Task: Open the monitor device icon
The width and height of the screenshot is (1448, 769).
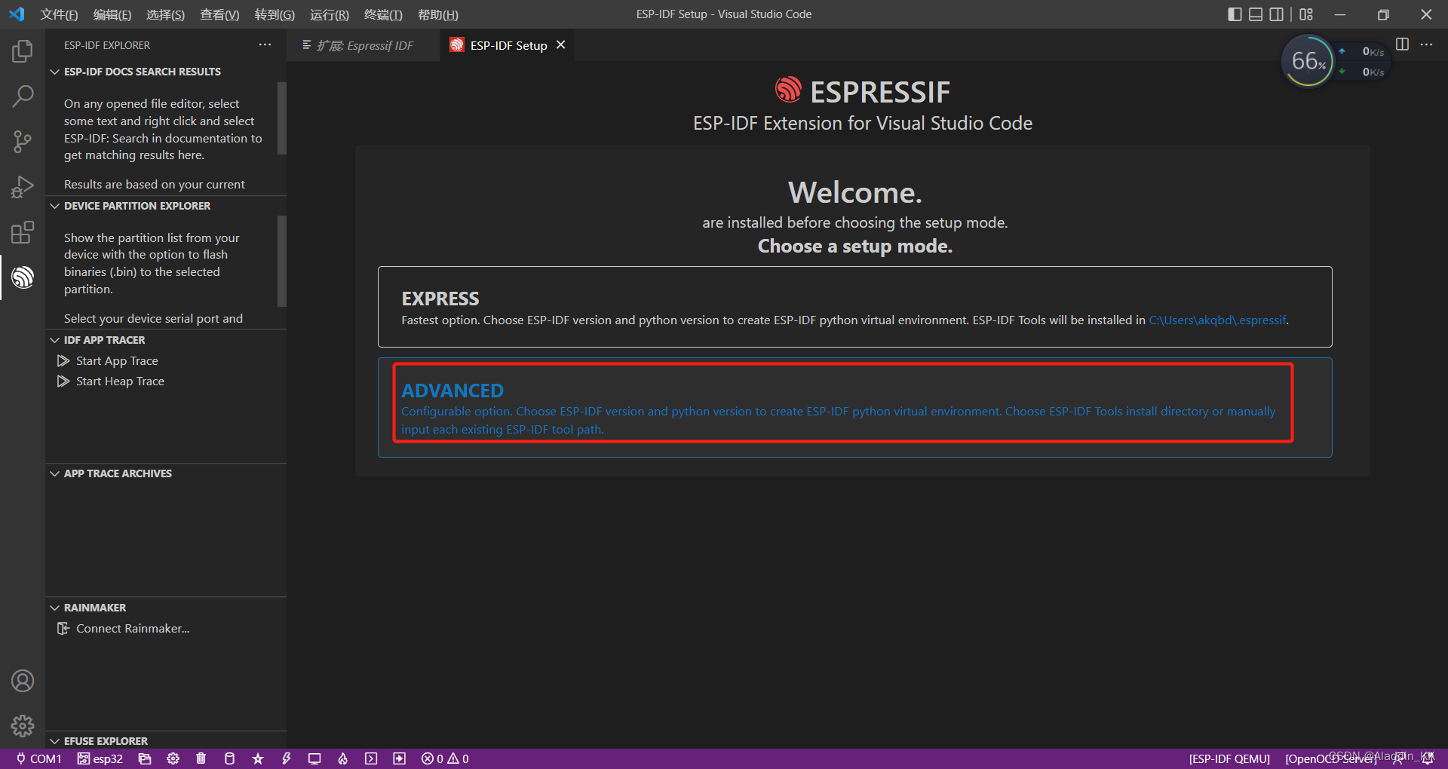Action: click(314, 758)
